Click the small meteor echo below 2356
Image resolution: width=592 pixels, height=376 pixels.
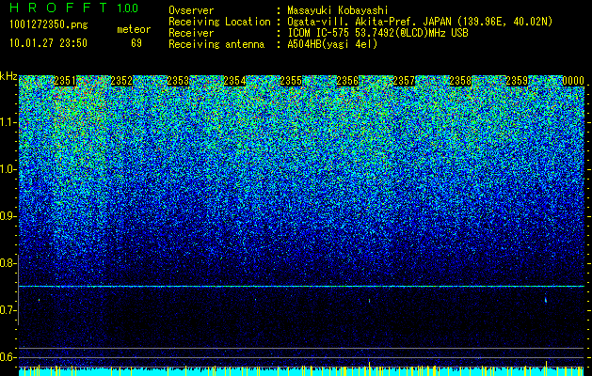point(369,301)
